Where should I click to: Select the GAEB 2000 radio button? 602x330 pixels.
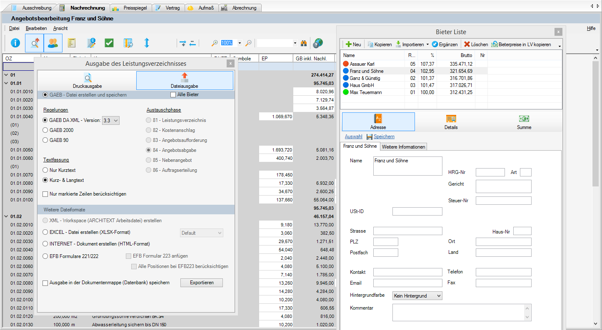(x=46, y=130)
